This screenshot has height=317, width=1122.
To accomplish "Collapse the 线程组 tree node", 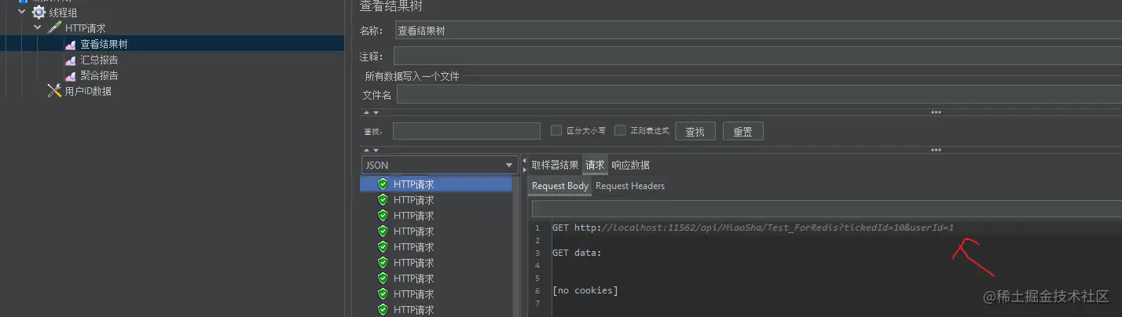I will pyautogui.click(x=22, y=12).
